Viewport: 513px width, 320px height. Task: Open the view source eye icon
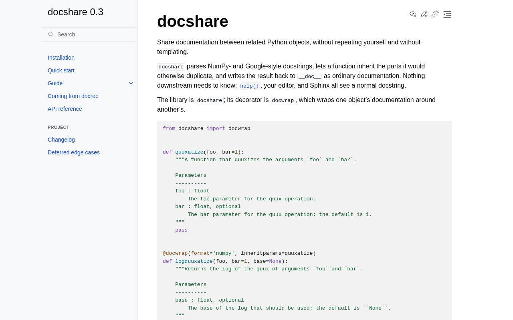click(413, 14)
